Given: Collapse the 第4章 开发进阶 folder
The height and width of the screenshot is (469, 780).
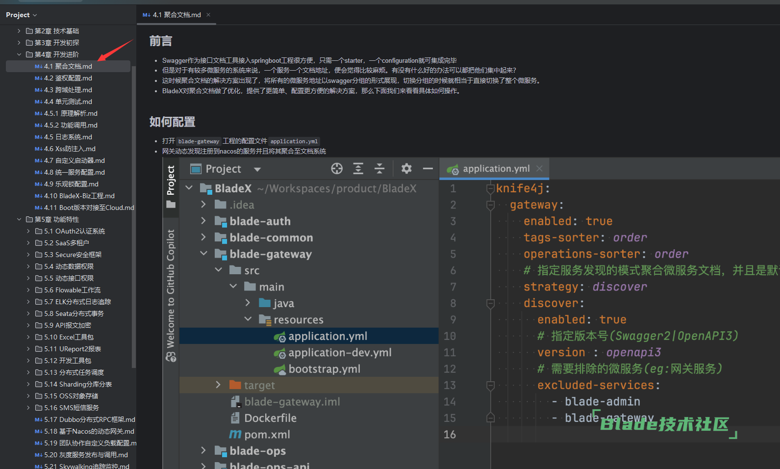Looking at the screenshot, I should [19, 54].
